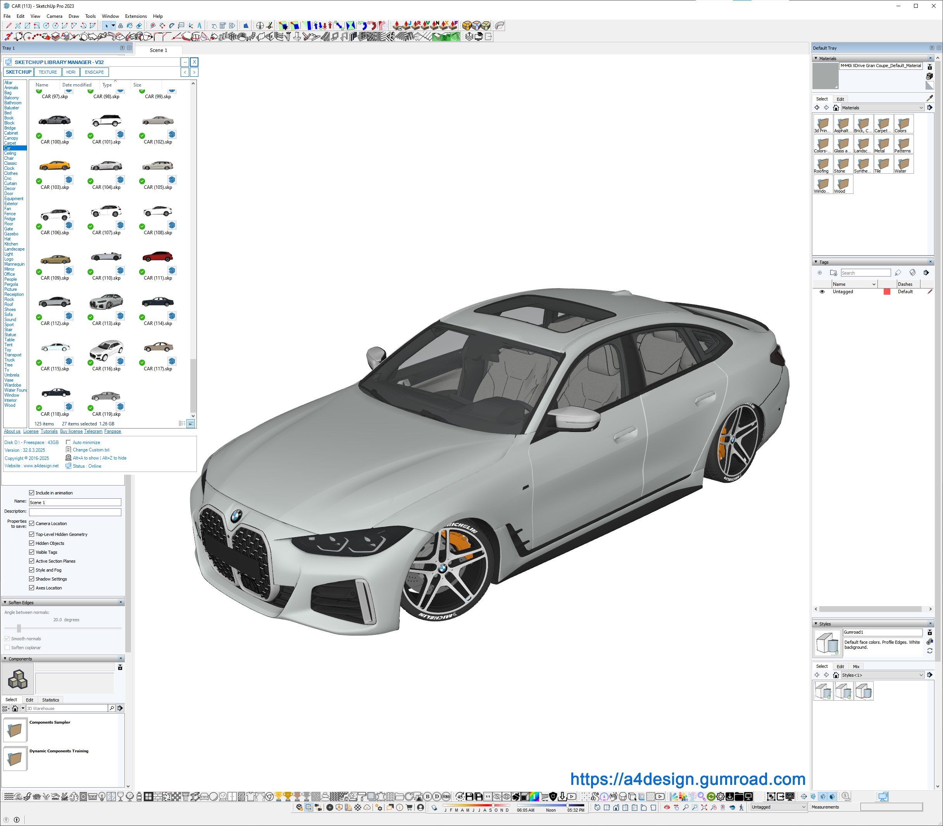Click the Add Tag plus icon
943x826 pixels.
(819, 273)
